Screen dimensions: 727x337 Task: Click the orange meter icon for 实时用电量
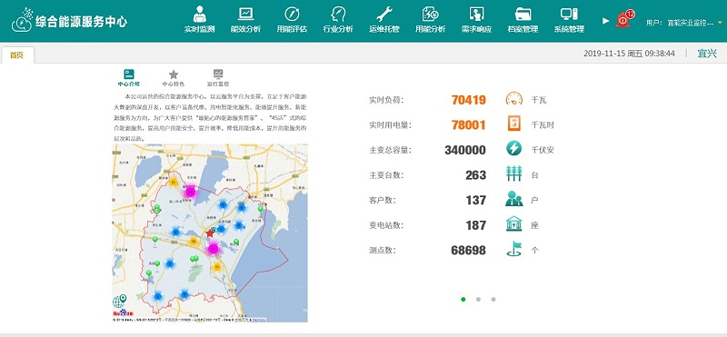point(513,124)
